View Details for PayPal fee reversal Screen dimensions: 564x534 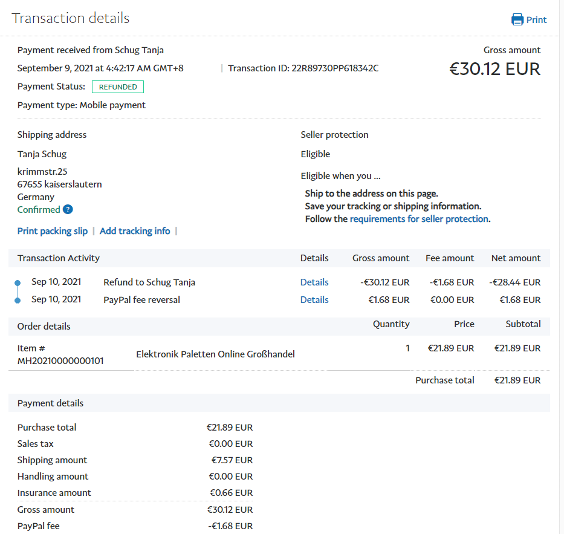314,300
